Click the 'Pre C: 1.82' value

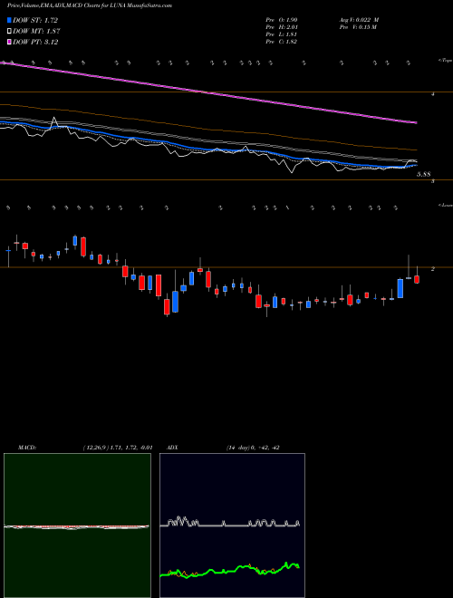point(282,42)
